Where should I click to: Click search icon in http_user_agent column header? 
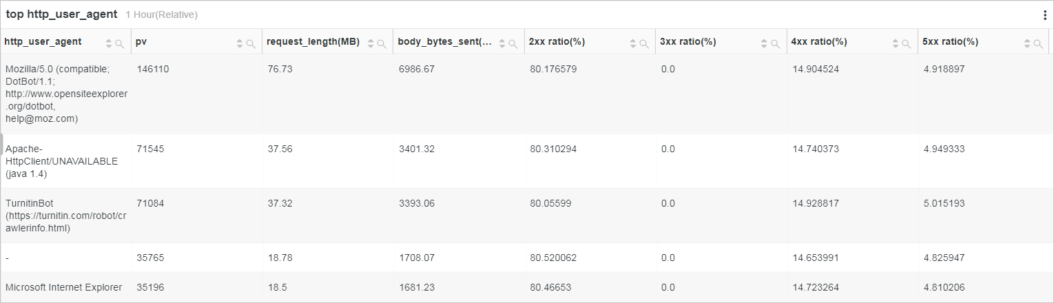(x=119, y=43)
